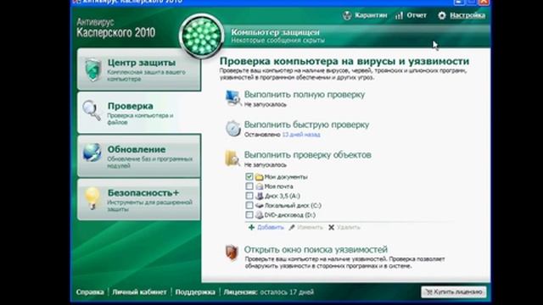Click the shield icon of Центр защиты
The height and width of the screenshot is (305, 543).
(x=92, y=69)
